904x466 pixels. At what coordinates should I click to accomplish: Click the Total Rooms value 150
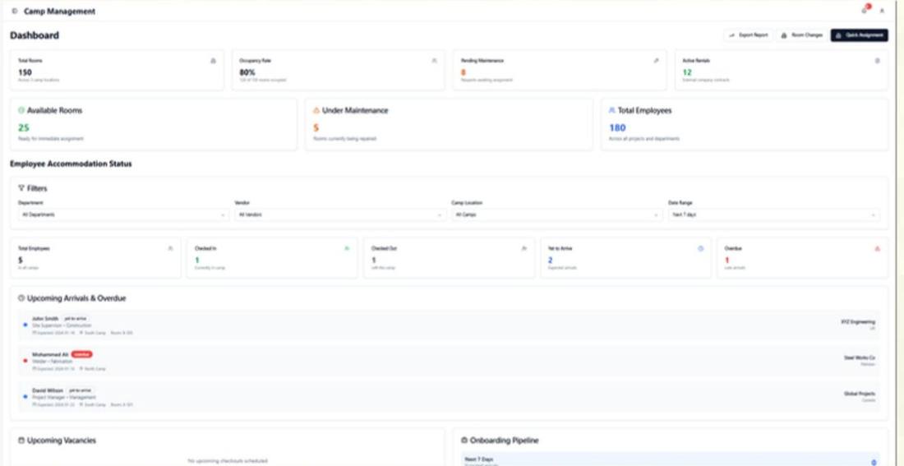pyautogui.click(x=25, y=72)
